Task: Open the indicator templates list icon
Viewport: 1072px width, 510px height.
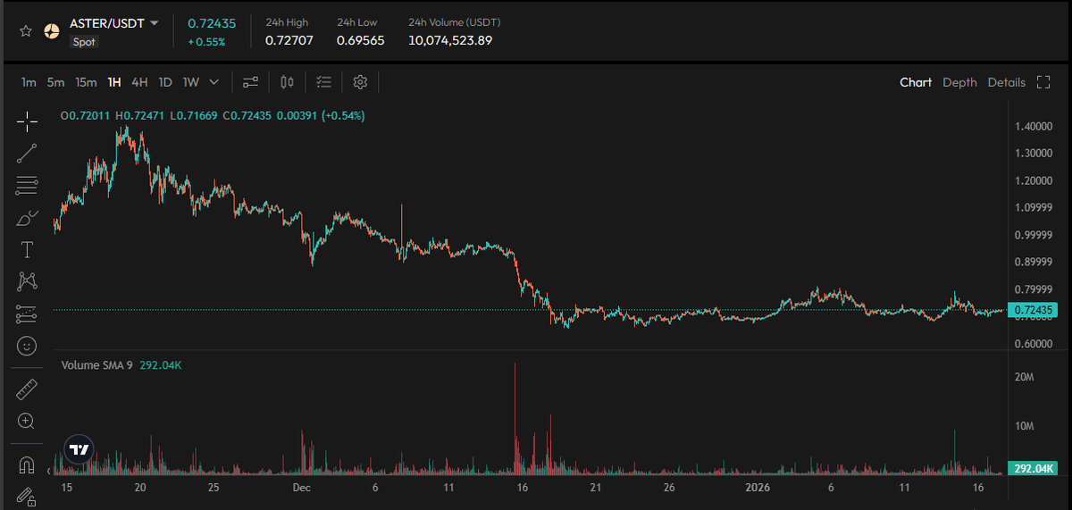Action: coord(323,82)
